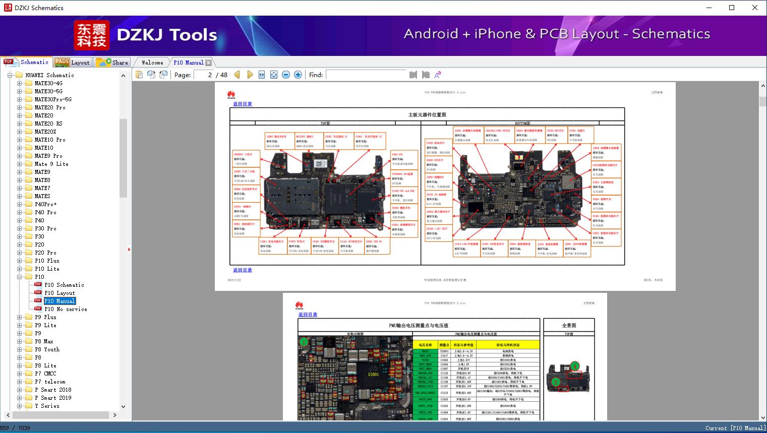Viewport: 767px width, 433px height.
Task: Zoom out with the minus icon
Action: [x=286, y=75]
